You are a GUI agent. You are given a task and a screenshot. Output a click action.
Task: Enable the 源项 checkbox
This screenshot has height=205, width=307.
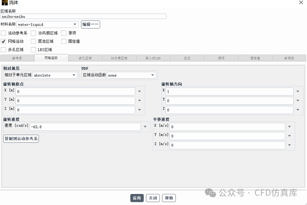[65, 33]
